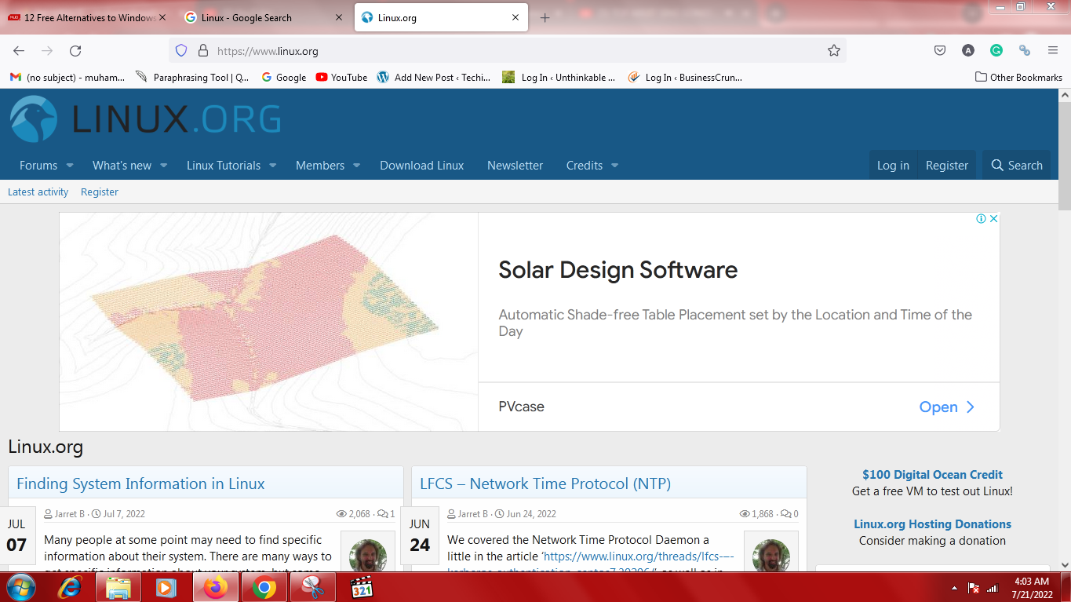The height and width of the screenshot is (602, 1071).
Task: Expand the What's new dropdown arrow
Action: tap(163, 166)
